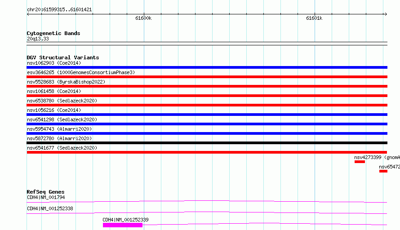Open variant nsv1056216 (Coe2014) label
Viewport: 400px width, 230px height.
(54, 110)
